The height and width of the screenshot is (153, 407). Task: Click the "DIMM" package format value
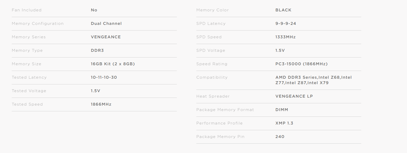pos(282,110)
